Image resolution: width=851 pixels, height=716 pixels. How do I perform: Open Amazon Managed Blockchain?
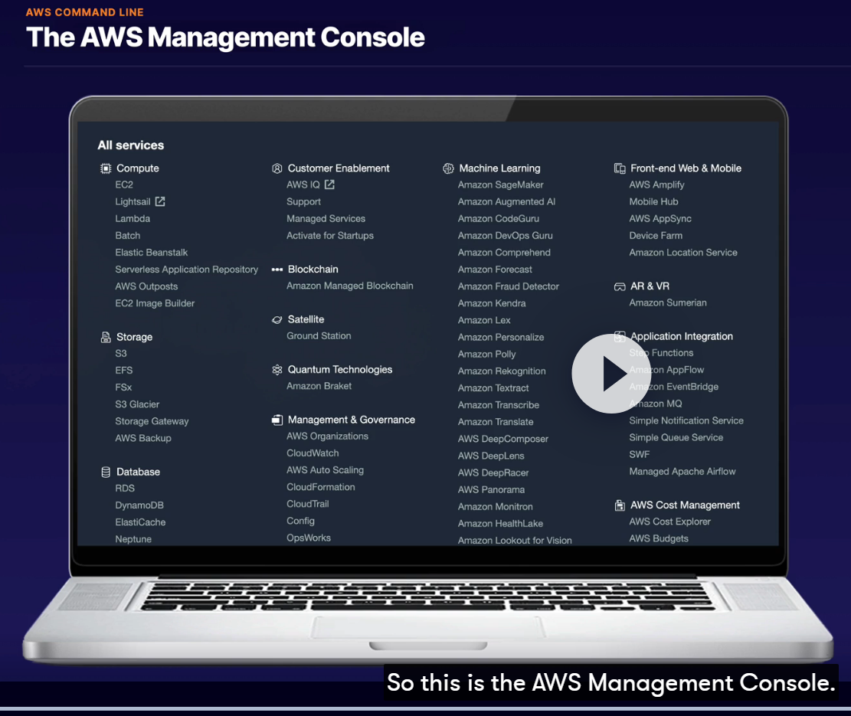[x=350, y=286]
